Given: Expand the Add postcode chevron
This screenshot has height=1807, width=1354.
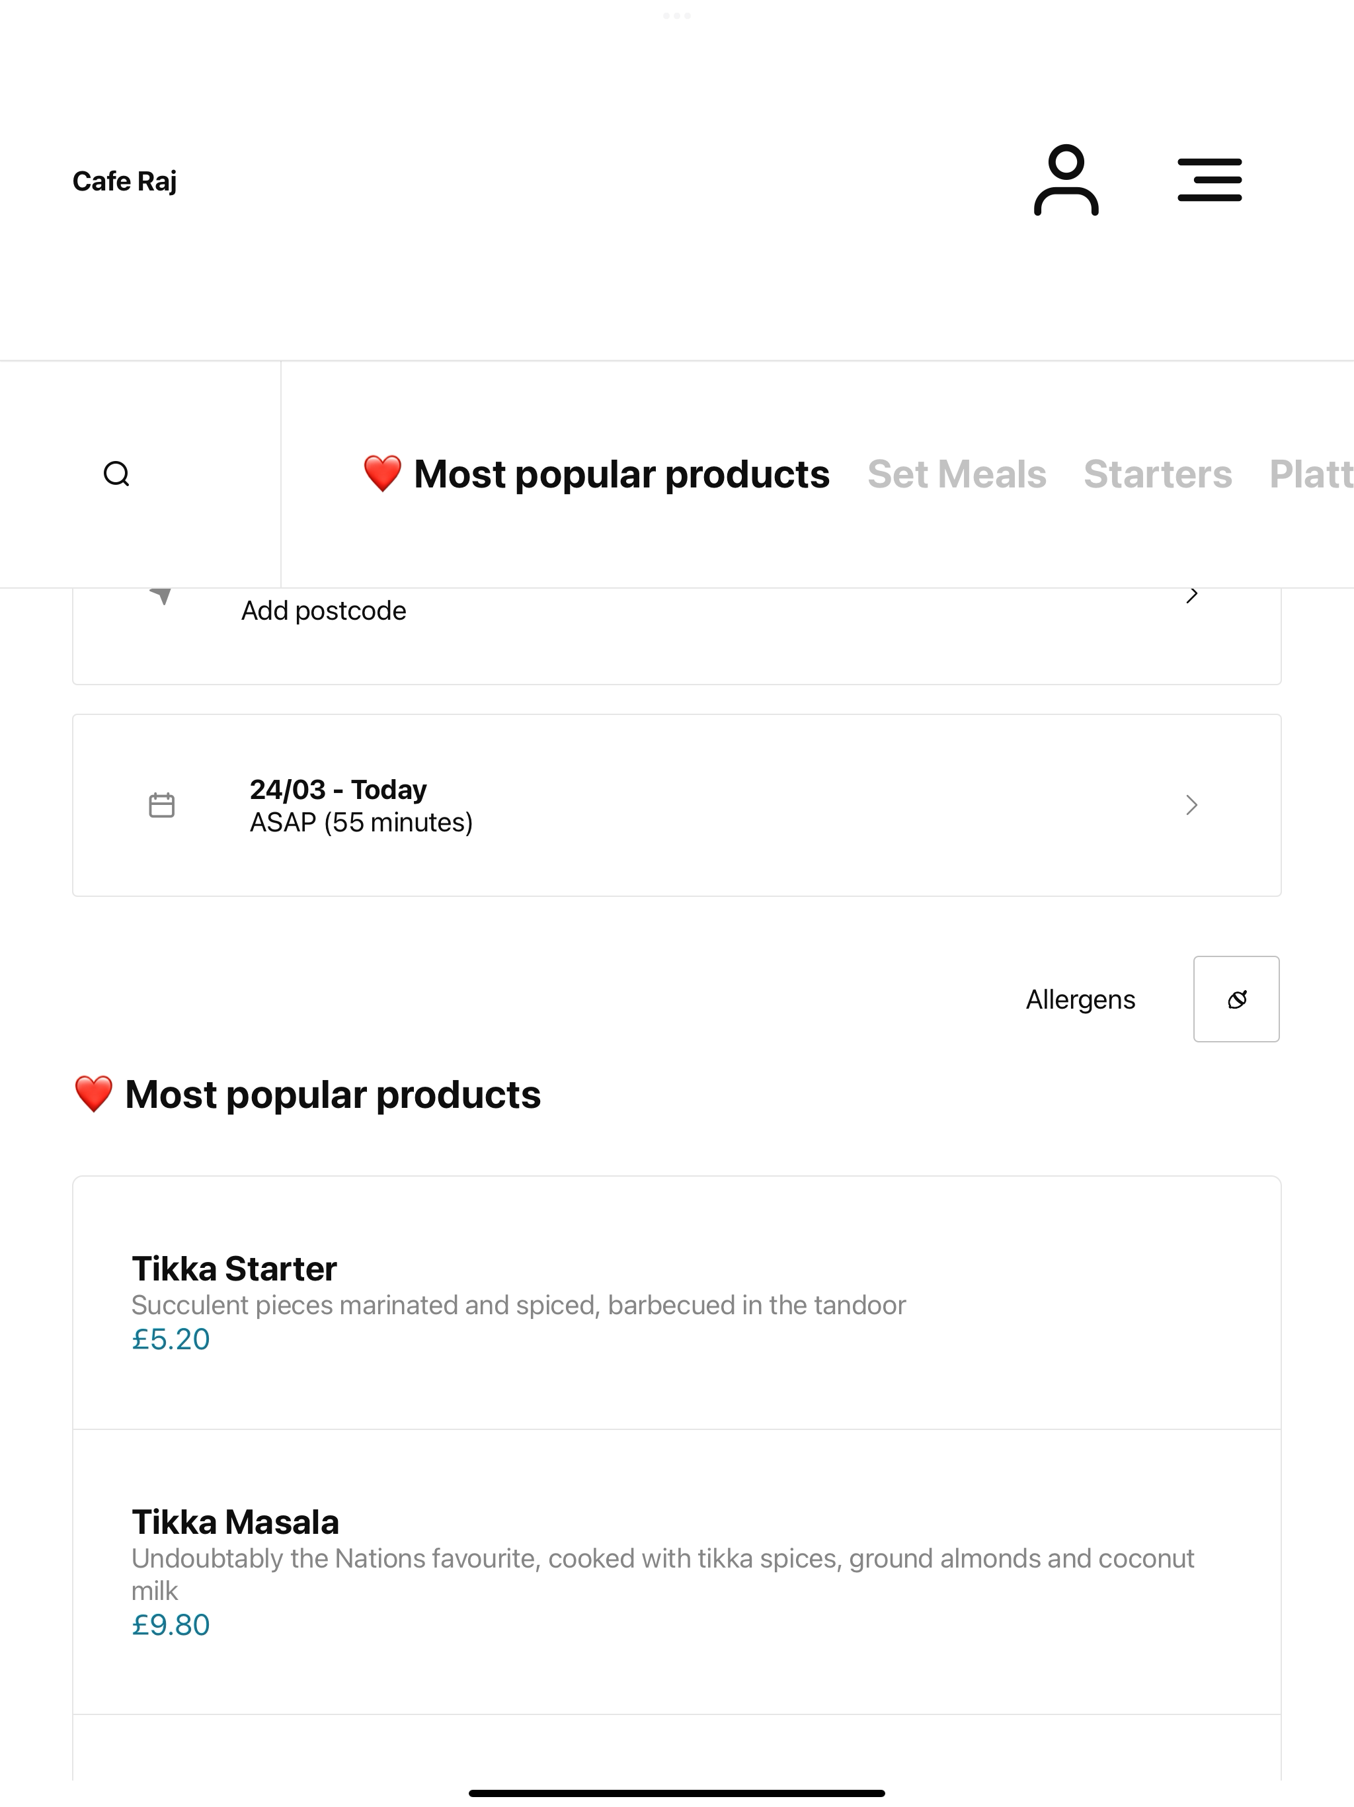Looking at the screenshot, I should coord(1191,595).
